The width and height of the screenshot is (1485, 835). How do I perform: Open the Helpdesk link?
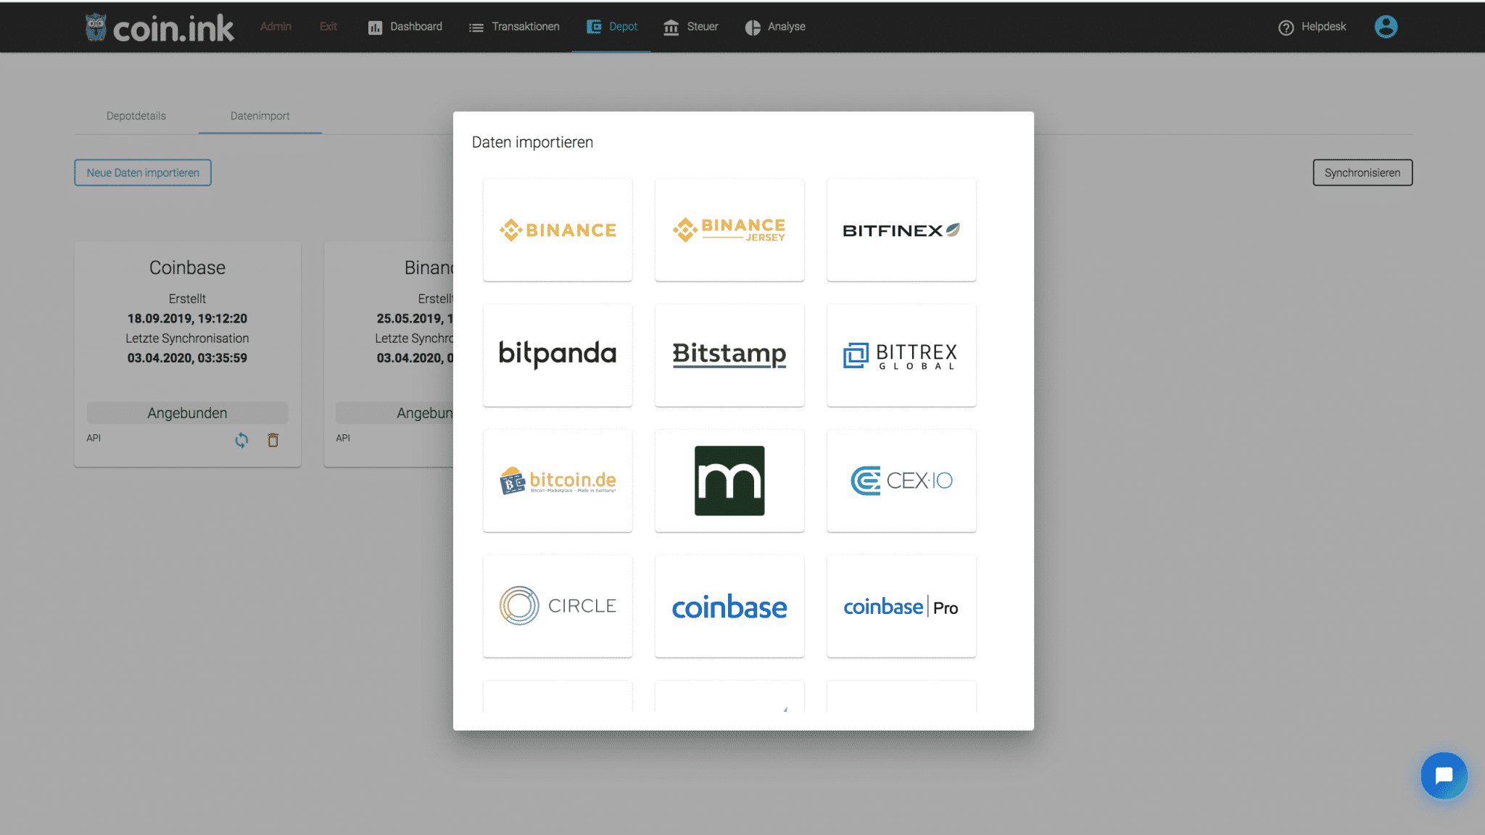coord(1312,27)
